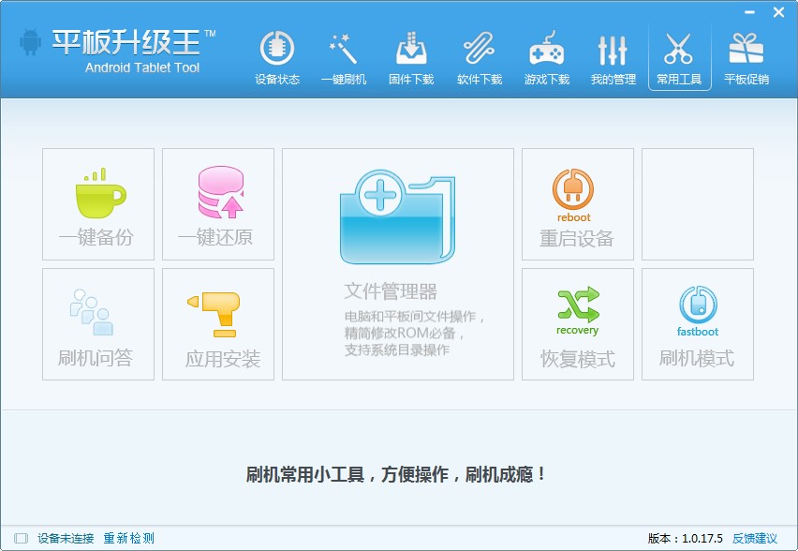Open the 固件下载 firmware download section

[x=411, y=58]
